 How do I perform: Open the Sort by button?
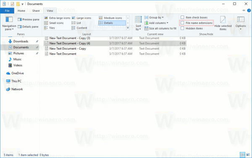(x=138, y=23)
